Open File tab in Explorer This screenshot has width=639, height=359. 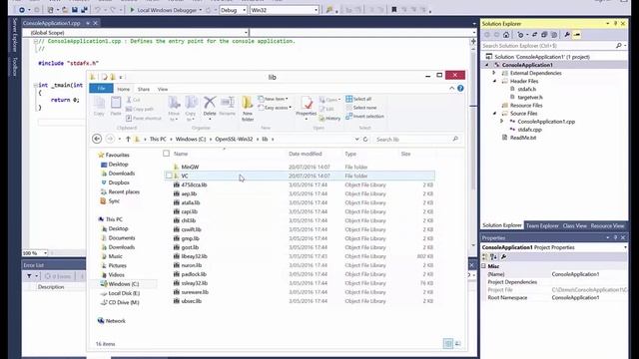pos(101,89)
